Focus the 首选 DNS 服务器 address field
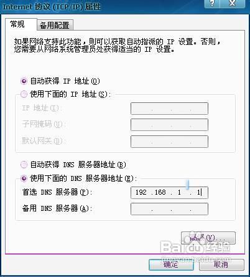 [x=169, y=193]
